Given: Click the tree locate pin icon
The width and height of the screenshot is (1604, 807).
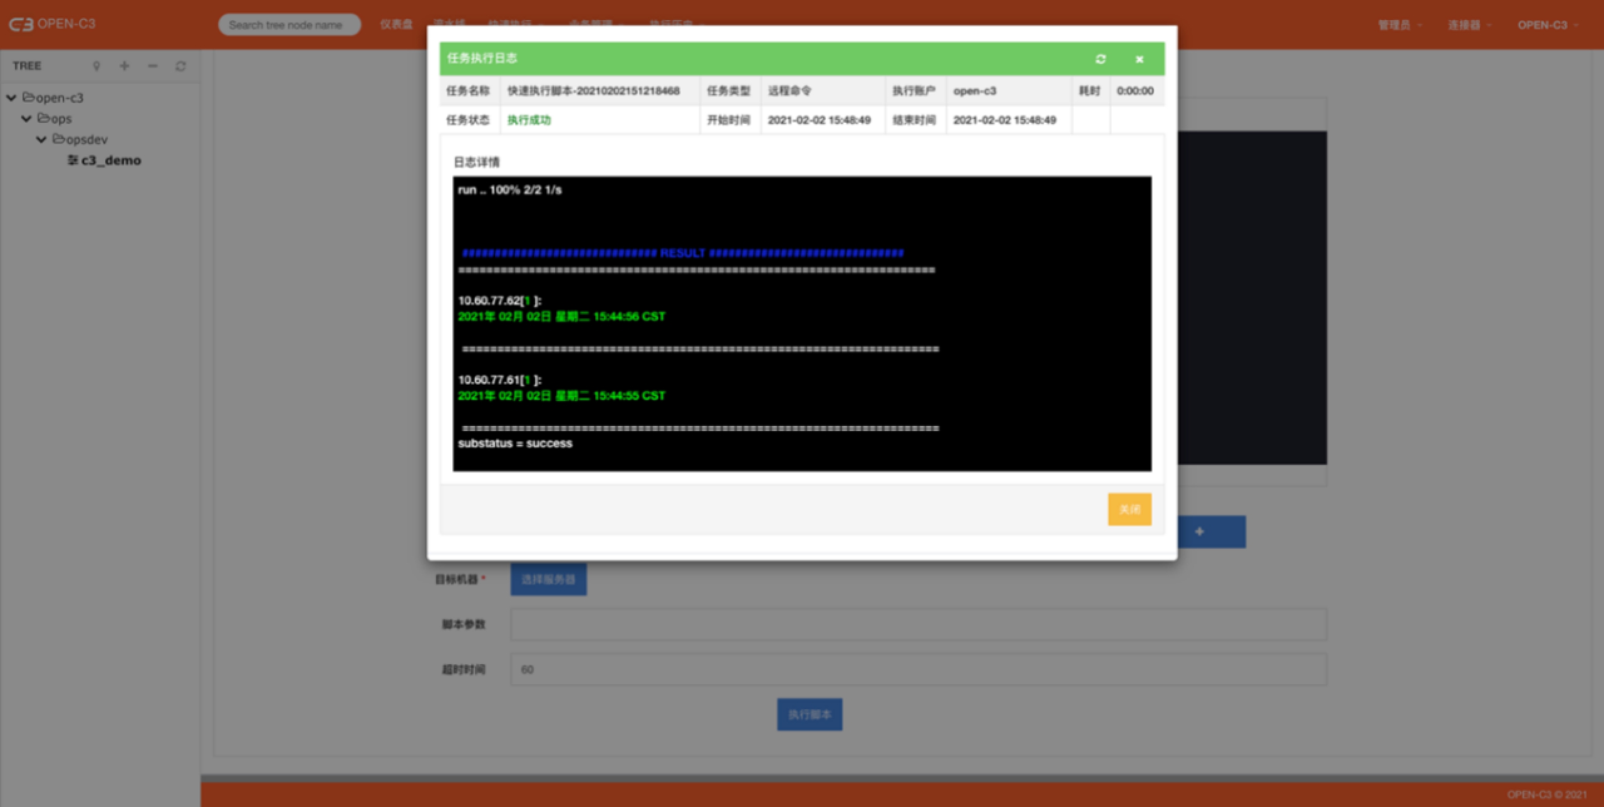Looking at the screenshot, I should 96,66.
